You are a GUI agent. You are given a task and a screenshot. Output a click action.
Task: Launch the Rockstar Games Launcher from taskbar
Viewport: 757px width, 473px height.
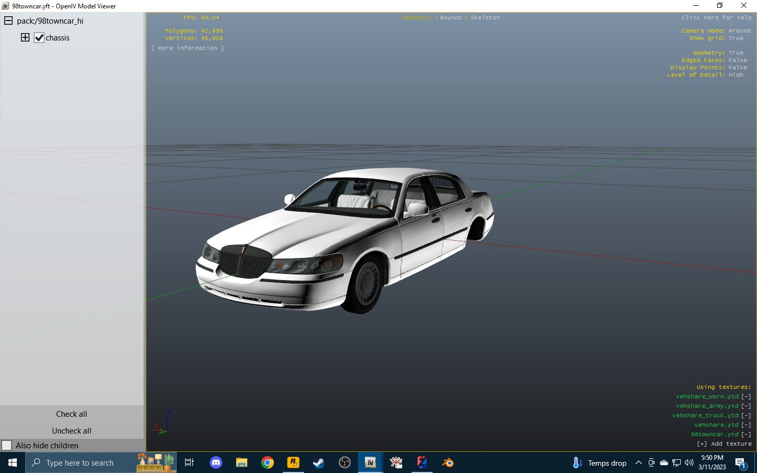(293, 463)
